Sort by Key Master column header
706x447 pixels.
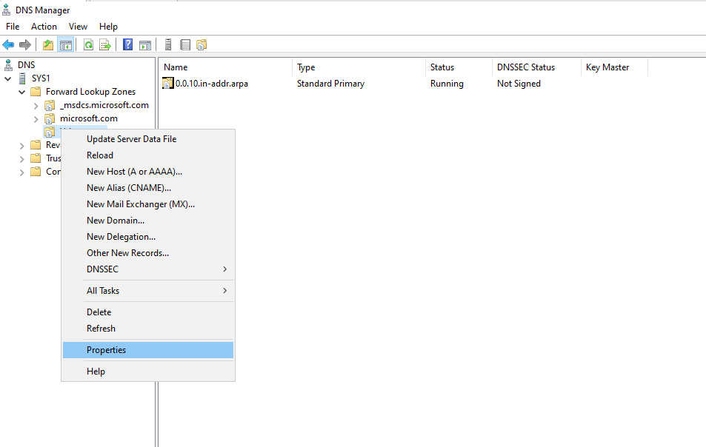point(615,67)
